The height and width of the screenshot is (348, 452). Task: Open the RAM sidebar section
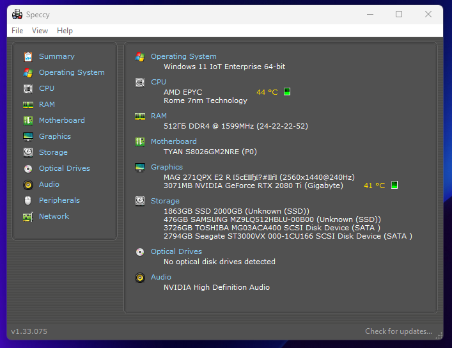click(47, 104)
